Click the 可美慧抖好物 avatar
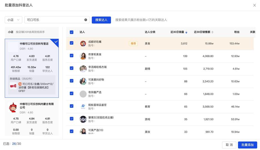 click(83, 81)
